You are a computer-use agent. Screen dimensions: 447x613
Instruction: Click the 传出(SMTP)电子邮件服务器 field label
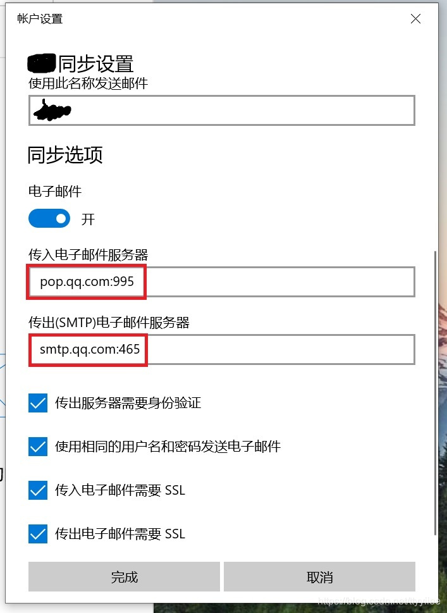pos(109,323)
